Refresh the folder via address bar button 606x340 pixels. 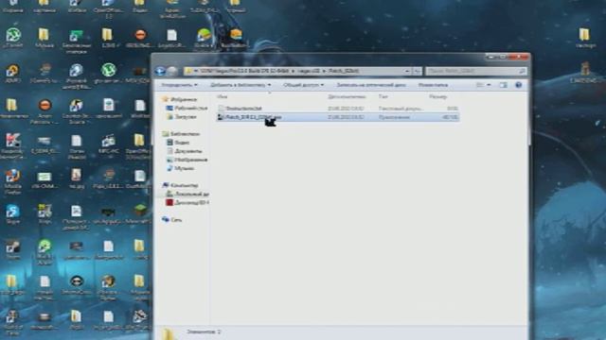tap(417, 72)
